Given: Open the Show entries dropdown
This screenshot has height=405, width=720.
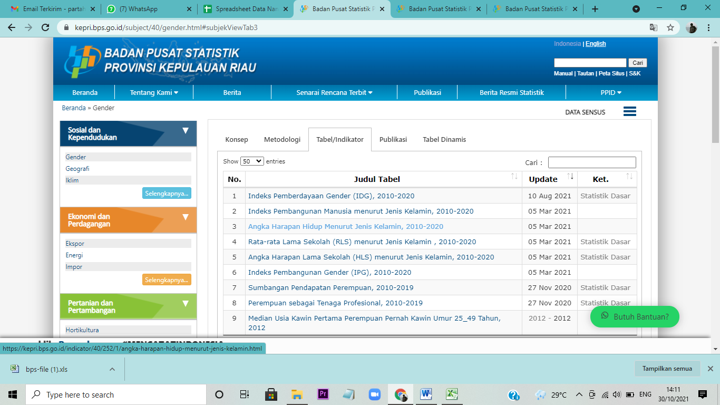Looking at the screenshot, I should [252, 161].
